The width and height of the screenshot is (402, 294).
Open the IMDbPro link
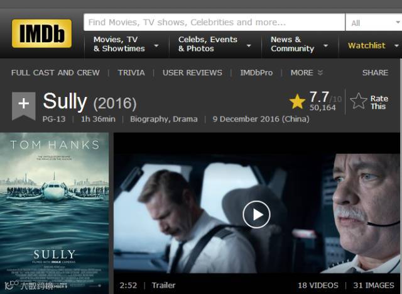[x=256, y=73]
